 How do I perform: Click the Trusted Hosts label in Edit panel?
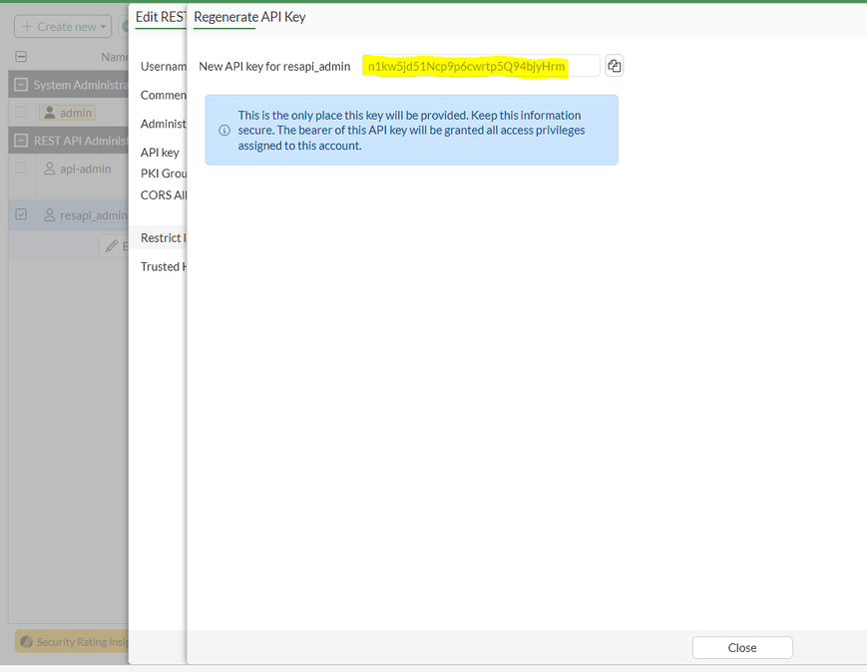pos(163,266)
